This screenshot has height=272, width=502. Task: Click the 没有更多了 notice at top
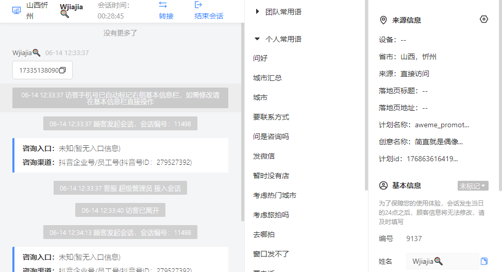[120, 33]
